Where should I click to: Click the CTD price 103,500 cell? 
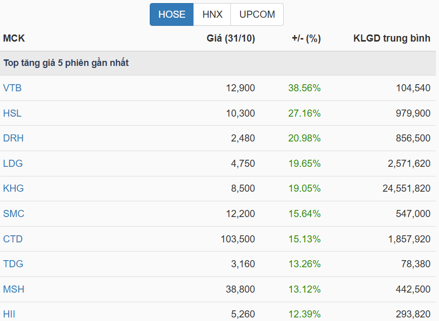tap(238, 239)
